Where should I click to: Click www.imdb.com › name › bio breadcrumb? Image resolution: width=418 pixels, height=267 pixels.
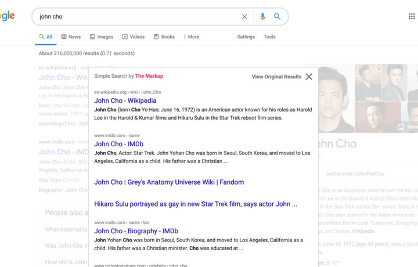click(x=121, y=222)
